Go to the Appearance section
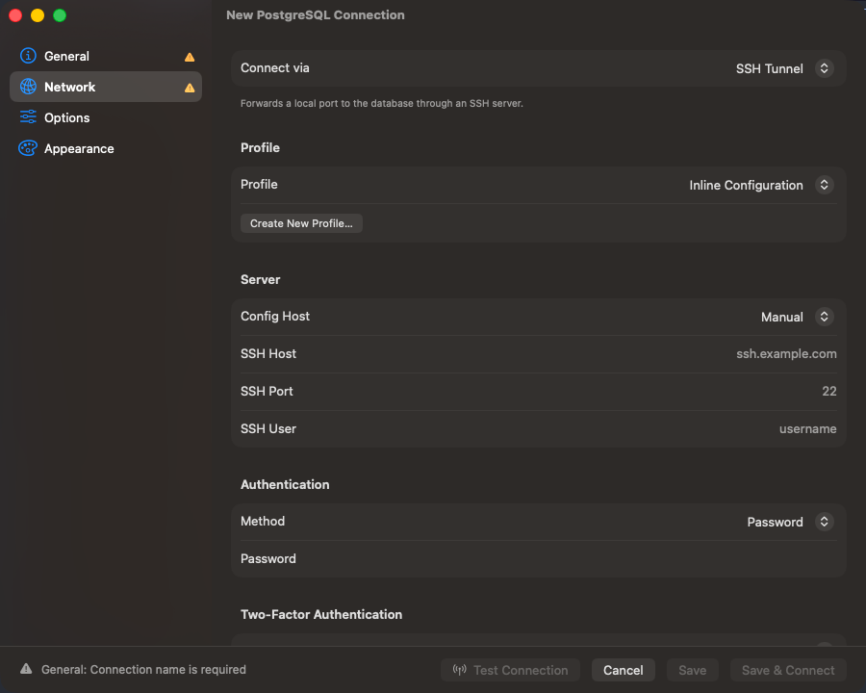The width and height of the screenshot is (866, 693). (106, 148)
